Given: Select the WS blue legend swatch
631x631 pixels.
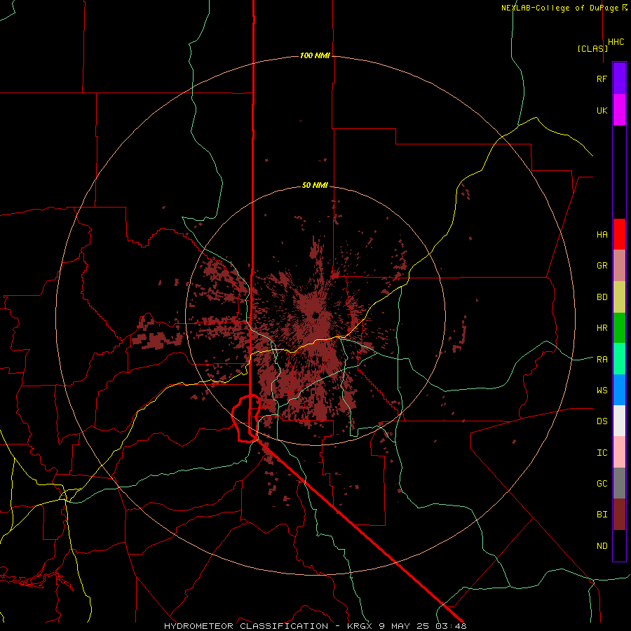Looking at the screenshot, I should click(x=619, y=390).
